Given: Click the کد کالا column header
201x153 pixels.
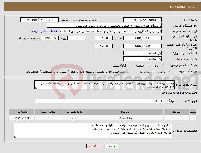Looking at the screenshot, I should 176,112.
